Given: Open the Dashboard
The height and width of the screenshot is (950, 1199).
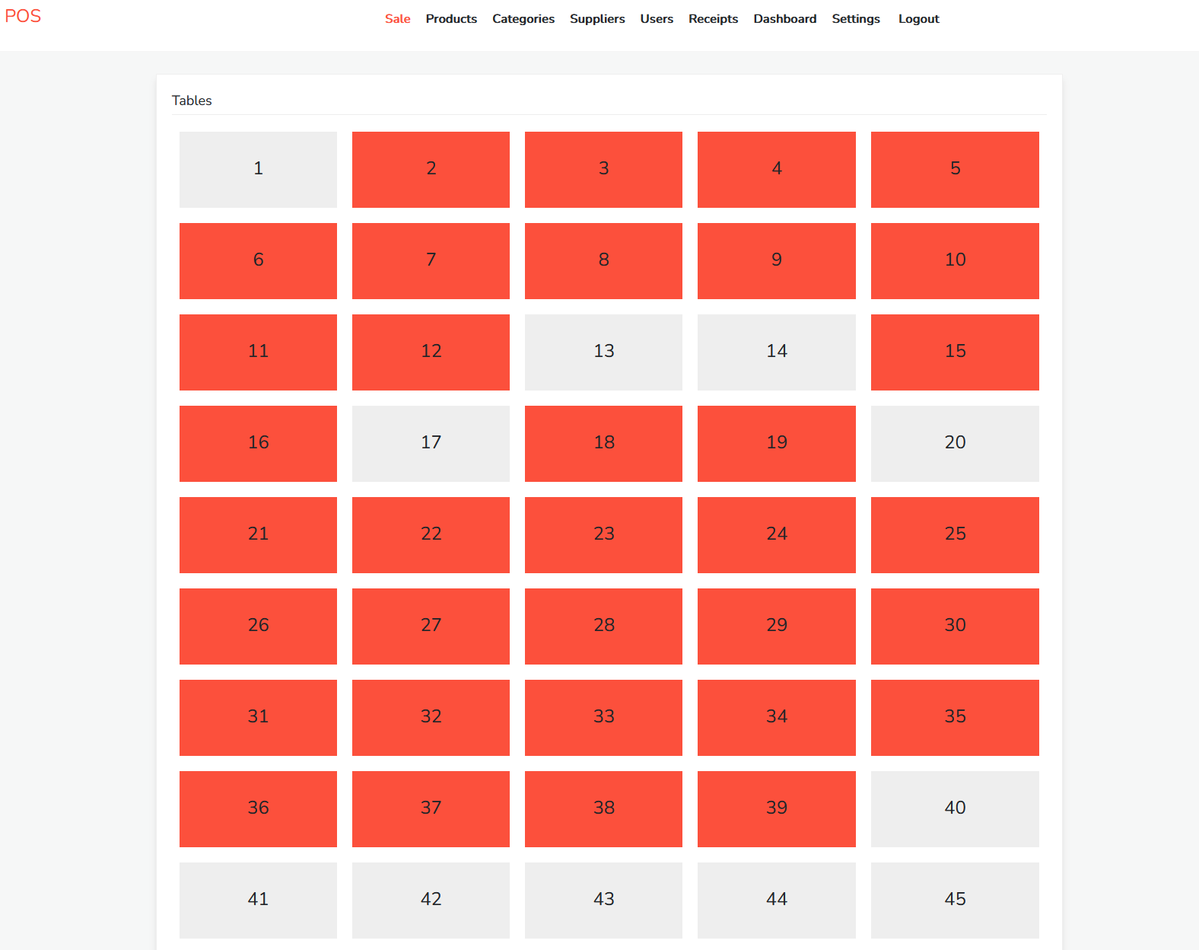Looking at the screenshot, I should coord(784,19).
